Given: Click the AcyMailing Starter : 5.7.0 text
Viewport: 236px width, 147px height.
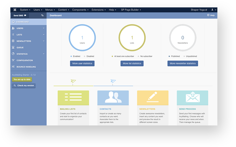Looking at the screenshot, I should [24, 75].
